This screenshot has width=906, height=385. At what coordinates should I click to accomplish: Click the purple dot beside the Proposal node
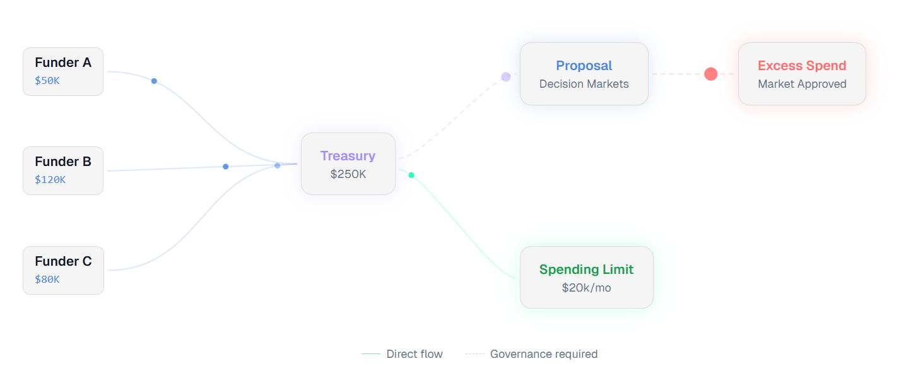tap(506, 77)
